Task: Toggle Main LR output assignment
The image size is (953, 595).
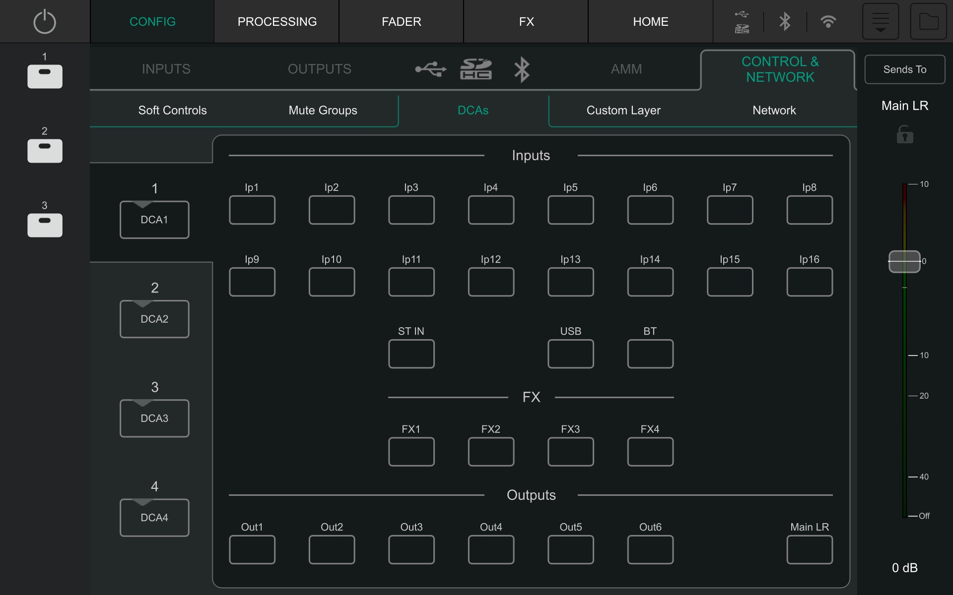Action: [809, 549]
